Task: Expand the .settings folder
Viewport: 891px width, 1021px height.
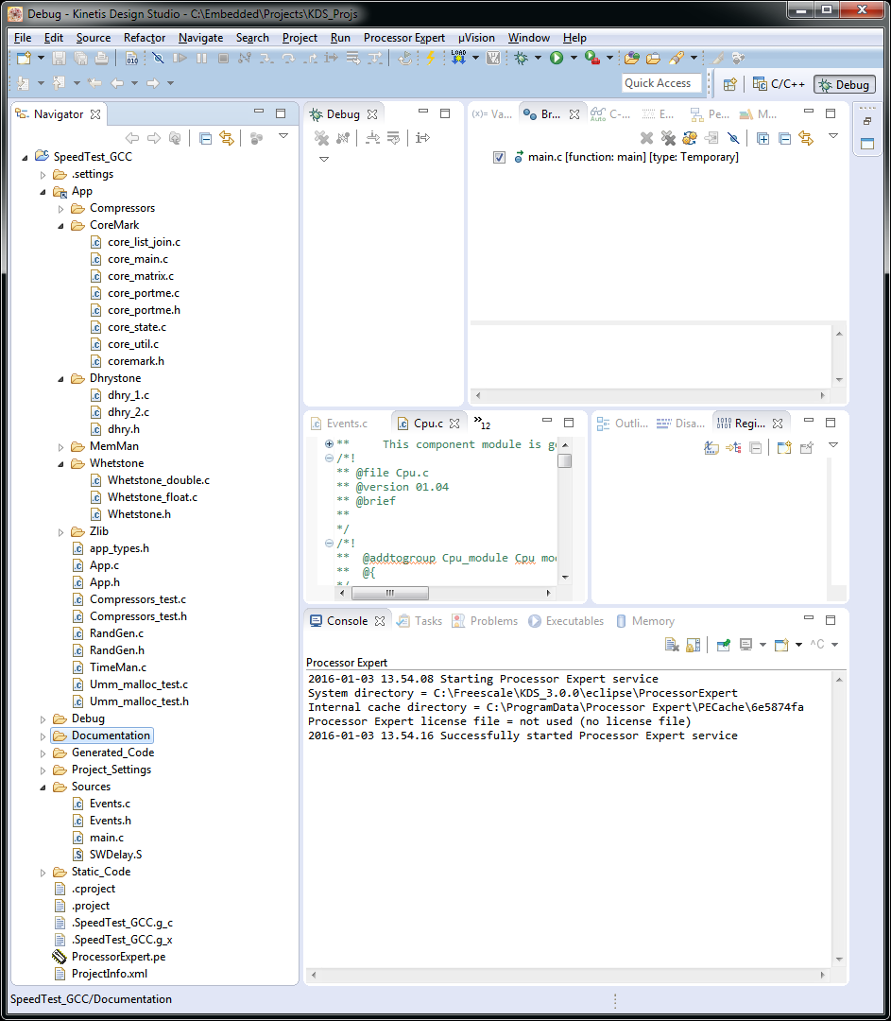Action: point(43,175)
